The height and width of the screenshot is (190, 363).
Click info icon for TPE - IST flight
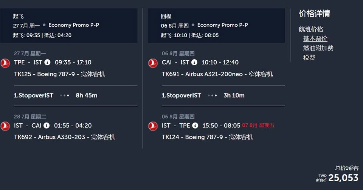(47, 62)
